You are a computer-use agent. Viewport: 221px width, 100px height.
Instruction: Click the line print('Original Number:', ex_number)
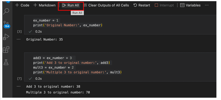(68, 25)
